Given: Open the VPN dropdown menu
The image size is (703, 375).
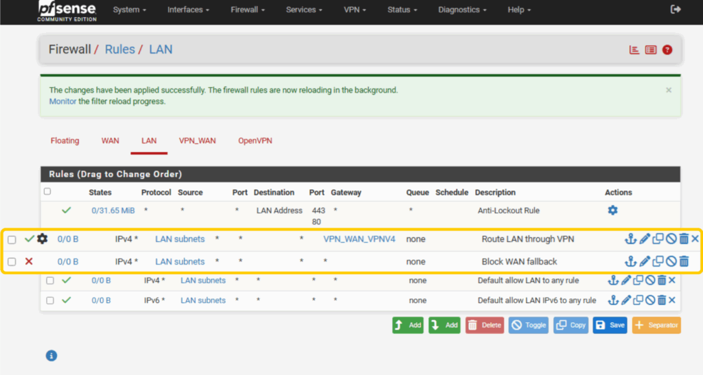Looking at the screenshot, I should [x=355, y=10].
